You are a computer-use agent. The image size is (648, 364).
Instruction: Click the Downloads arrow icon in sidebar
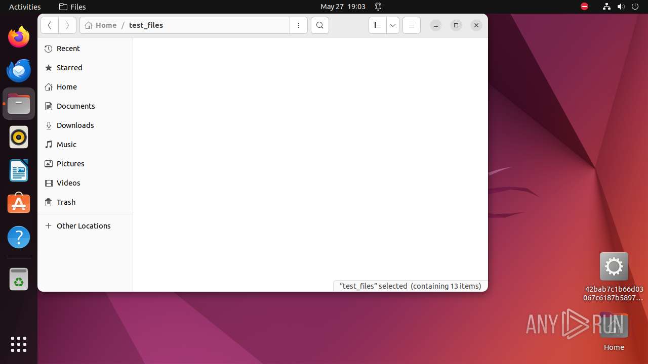tap(49, 125)
